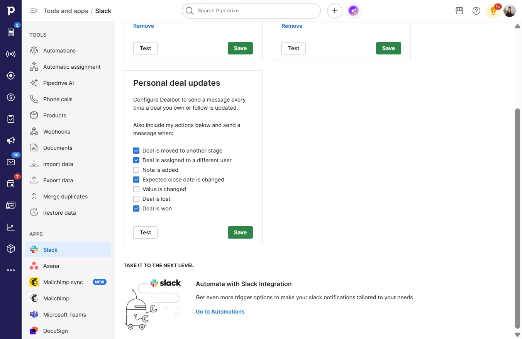Open the AI assistant sparkle icon
The image size is (522, 339).
coord(353,11)
